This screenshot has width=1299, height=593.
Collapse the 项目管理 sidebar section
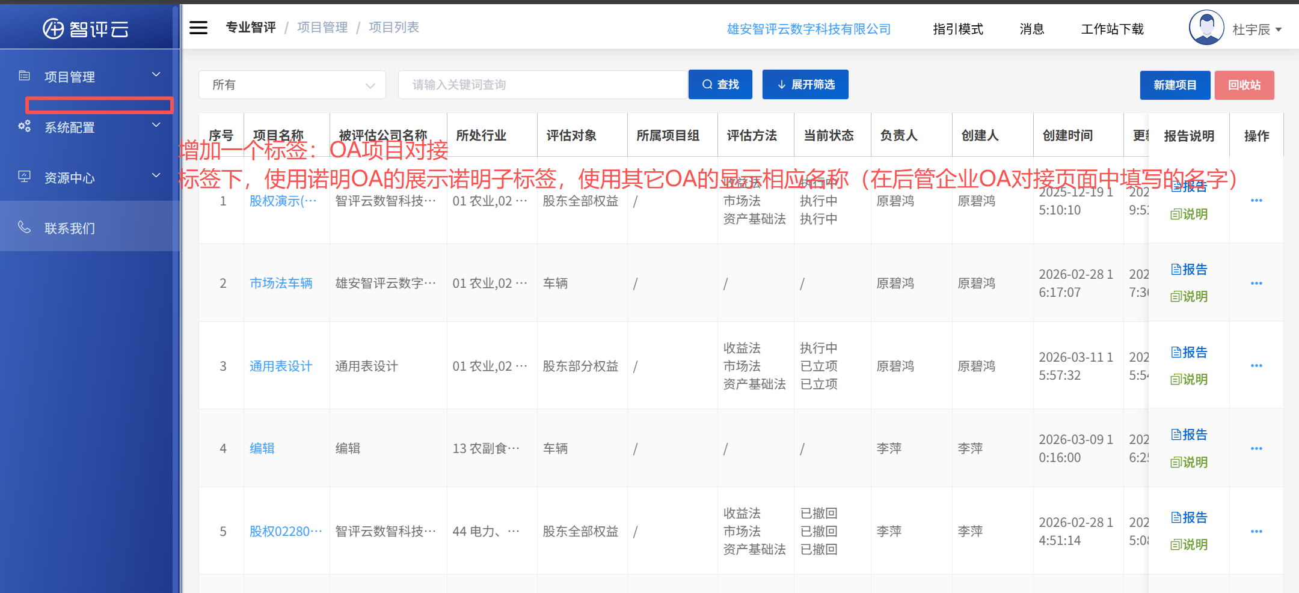[x=156, y=75]
